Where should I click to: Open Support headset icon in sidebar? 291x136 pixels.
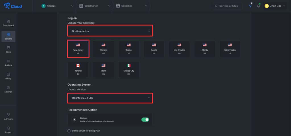(8, 128)
